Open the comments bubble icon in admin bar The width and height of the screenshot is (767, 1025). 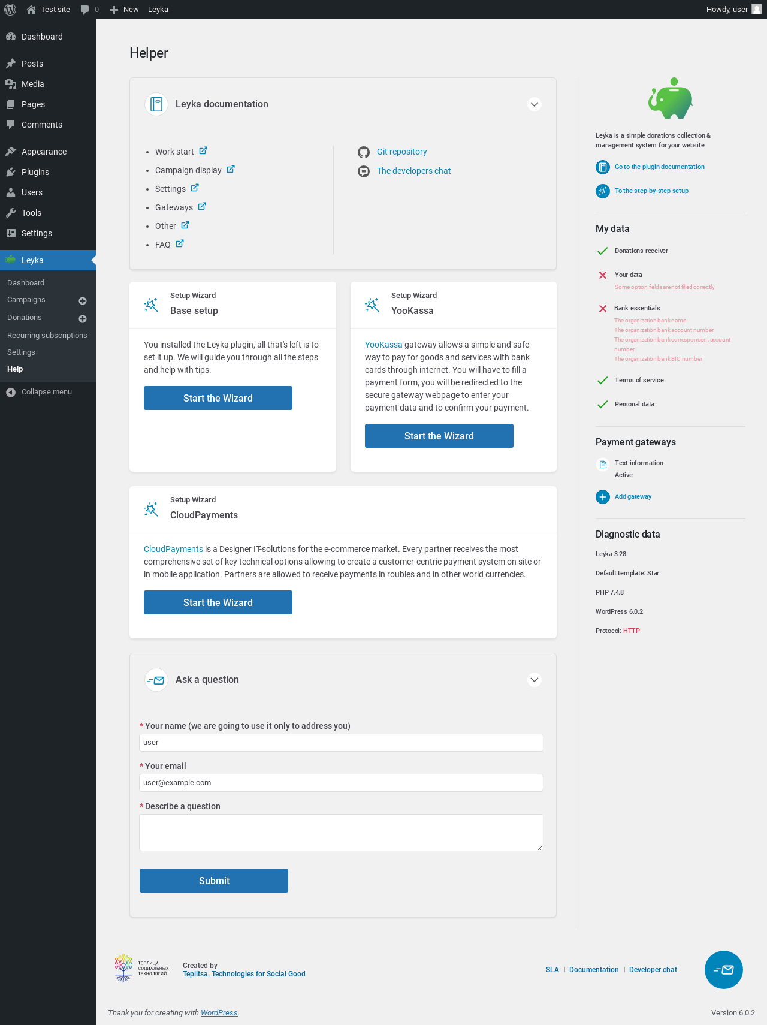[x=84, y=10]
